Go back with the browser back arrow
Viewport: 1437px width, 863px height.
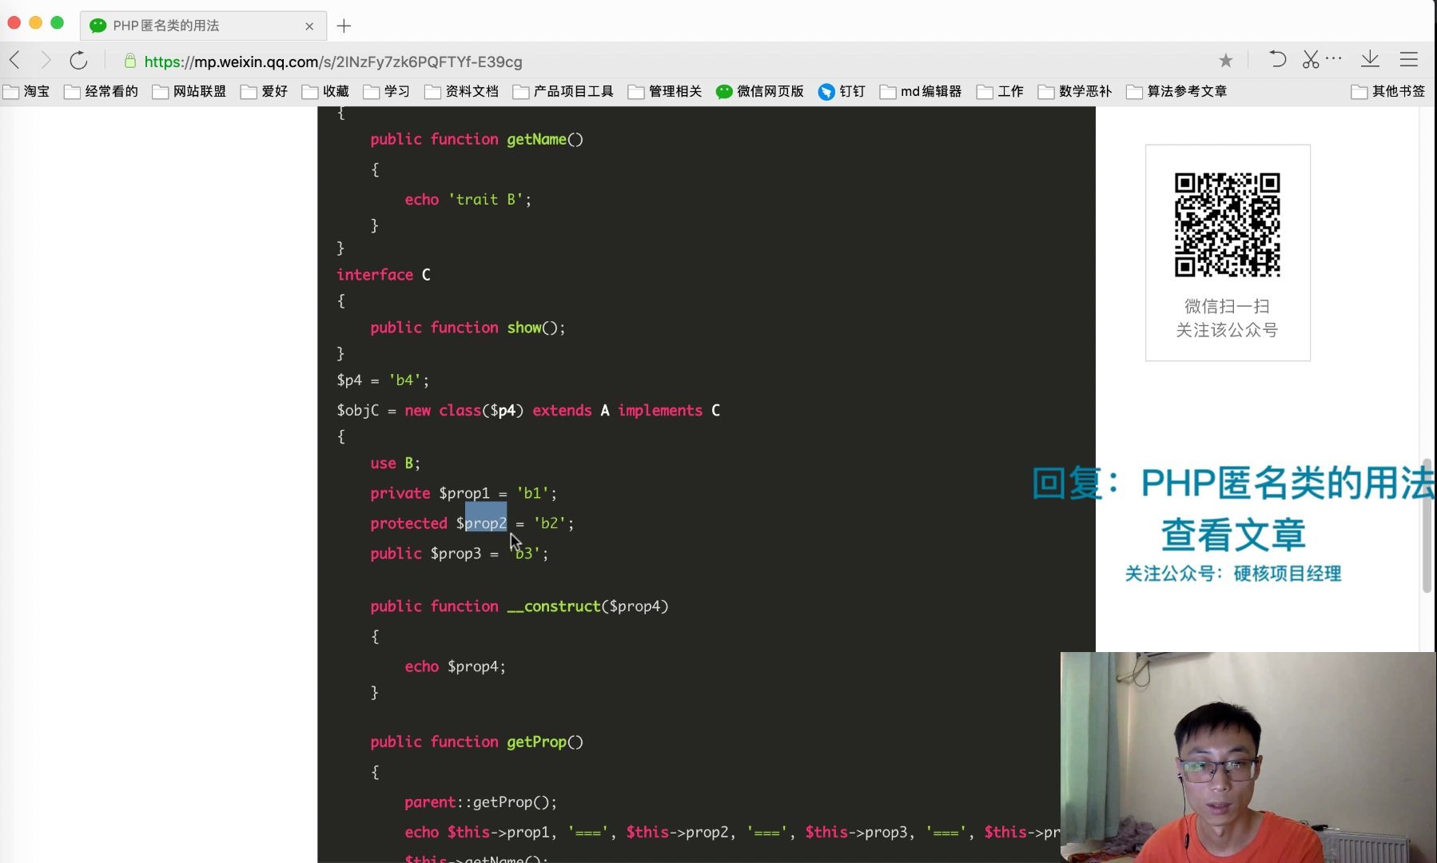point(14,60)
